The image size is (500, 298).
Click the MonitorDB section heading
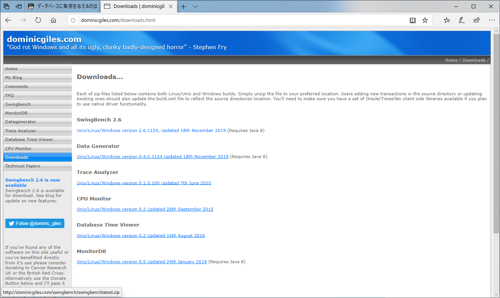click(x=91, y=251)
